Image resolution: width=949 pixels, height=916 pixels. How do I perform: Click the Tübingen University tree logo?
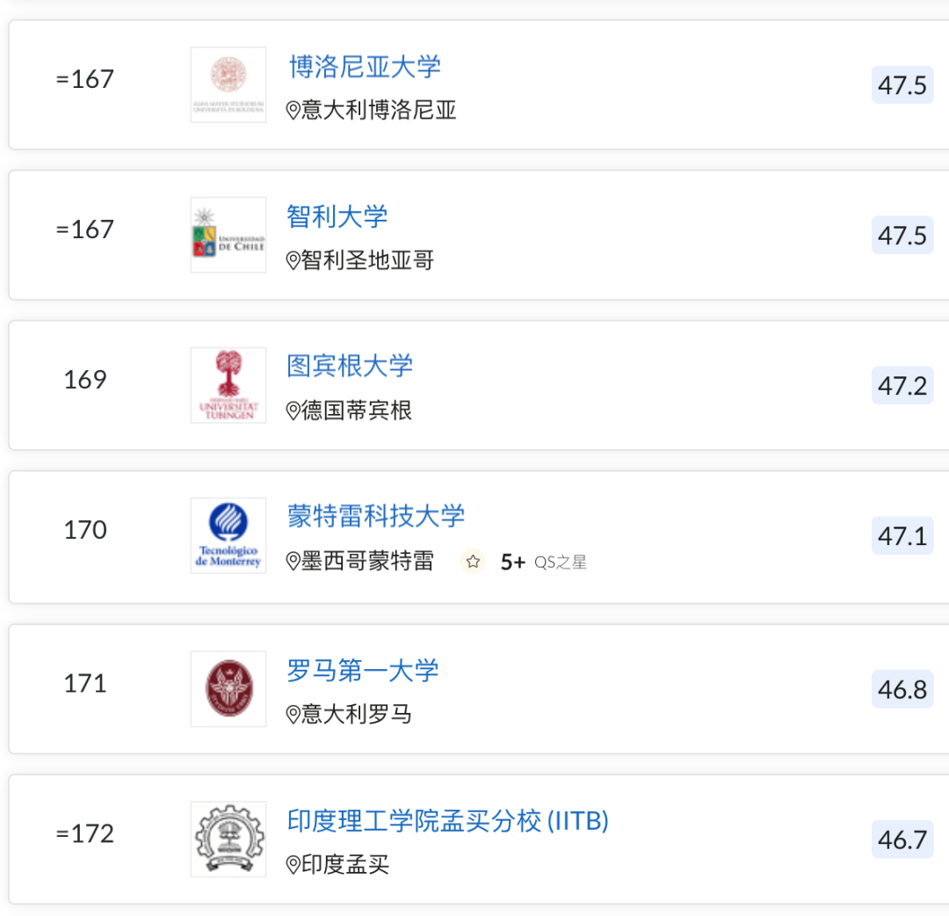click(228, 385)
